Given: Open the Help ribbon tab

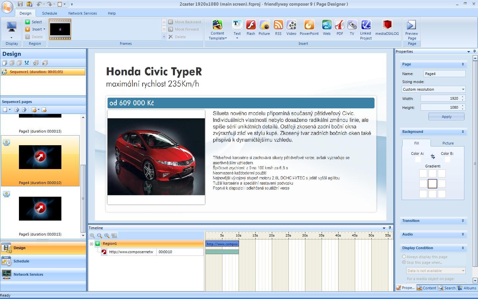Looking at the screenshot, I should click(112, 13).
